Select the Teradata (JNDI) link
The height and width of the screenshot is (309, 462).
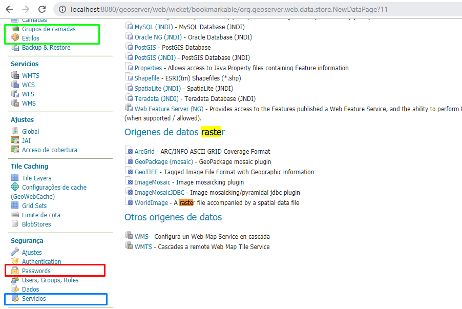(156, 99)
